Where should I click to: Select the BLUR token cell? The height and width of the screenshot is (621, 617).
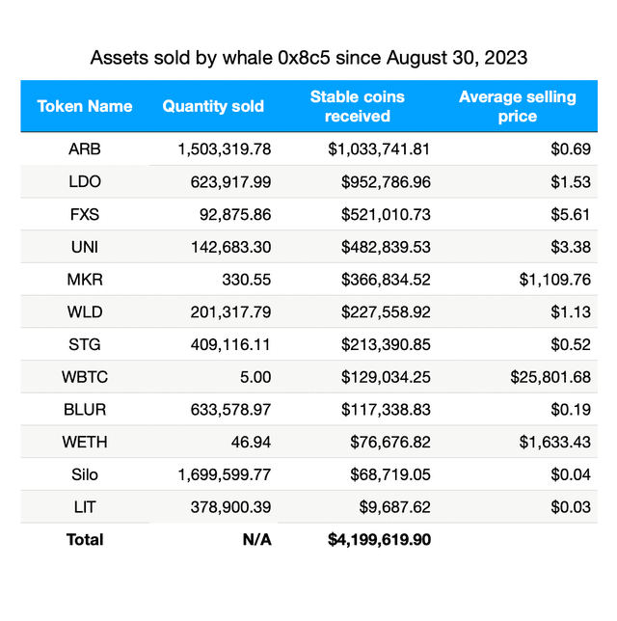[85, 409]
